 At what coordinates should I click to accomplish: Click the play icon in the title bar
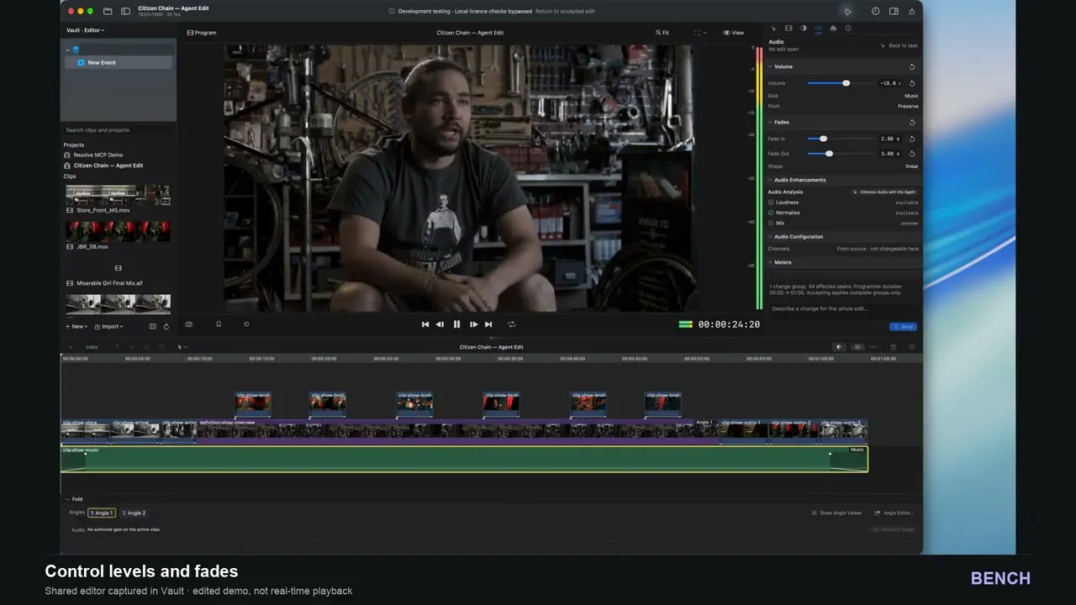847,11
